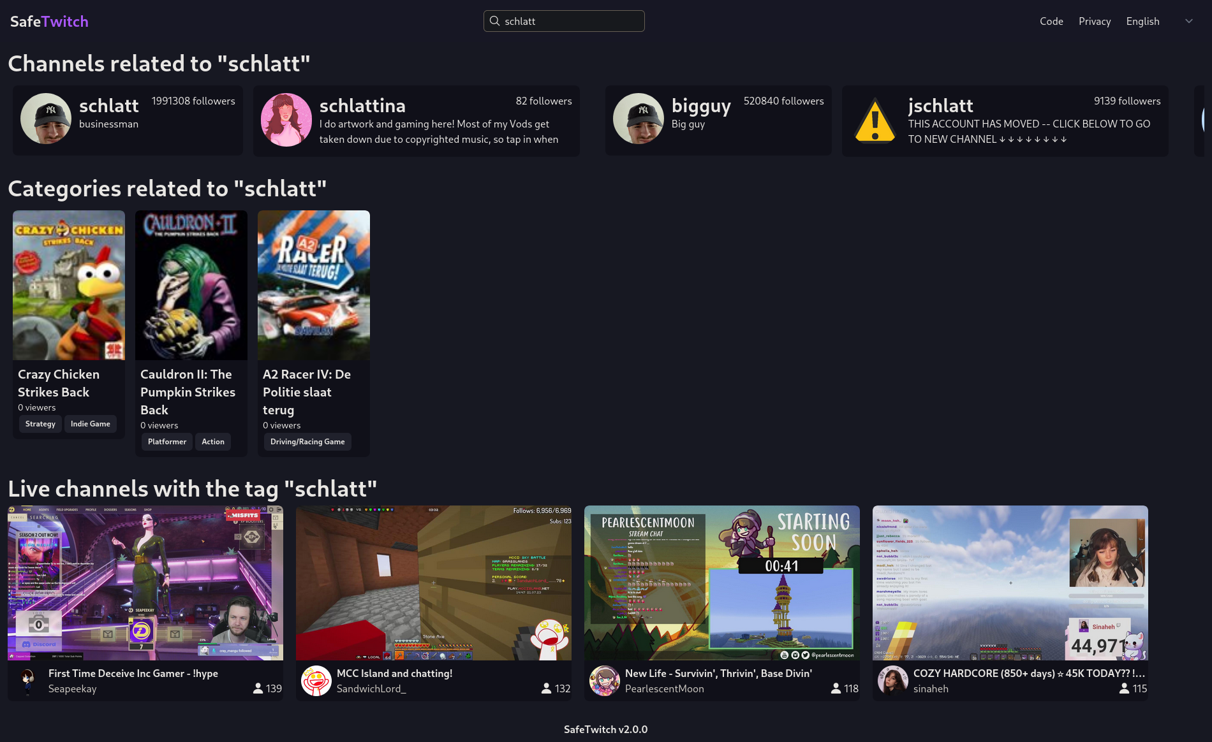This screenshot has width=1212, height=742.
Task: Open A2 Racer IV cover art
Action: (x=314, y=285)
